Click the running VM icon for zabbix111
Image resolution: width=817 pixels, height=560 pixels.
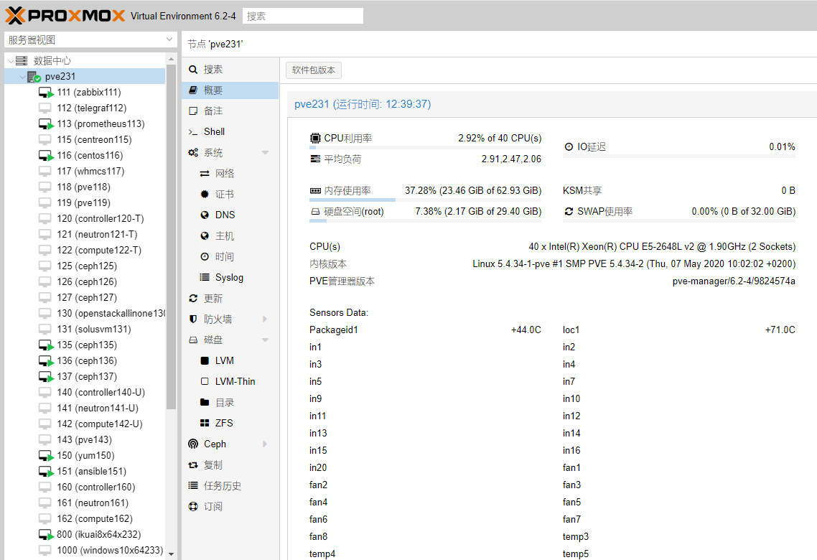[x=46, y=93]
